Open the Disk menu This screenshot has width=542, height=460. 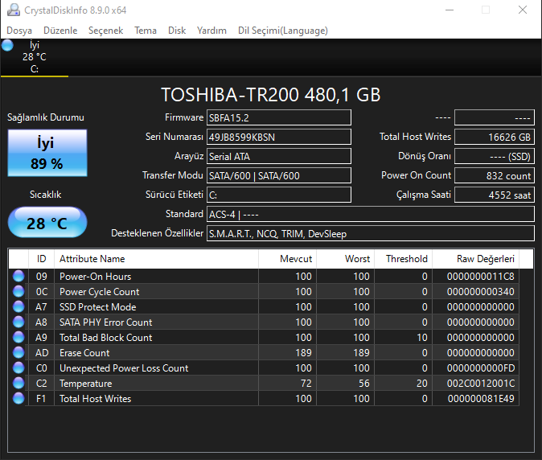click(177, 31)
